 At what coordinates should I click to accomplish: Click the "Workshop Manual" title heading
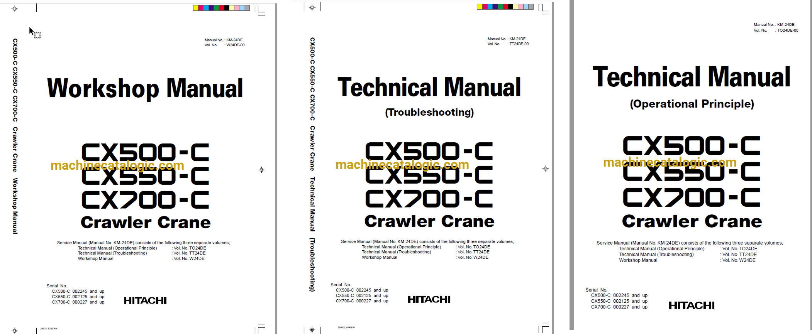click(145, 89)
